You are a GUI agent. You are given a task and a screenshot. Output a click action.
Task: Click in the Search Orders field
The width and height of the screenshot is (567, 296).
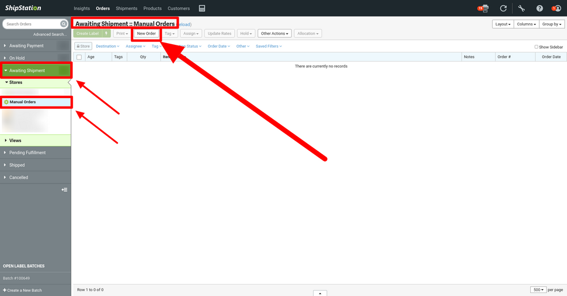32,24
